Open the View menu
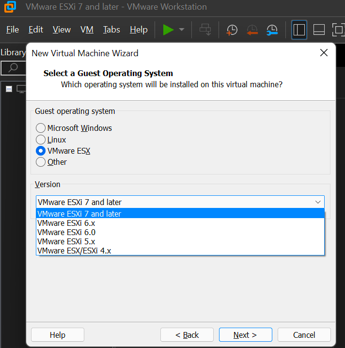The height and width of the screenshot is (348, 345). pyautogui.click(x=62, y=30)
